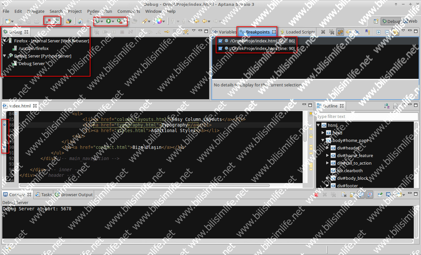Collapse the Firefox - Internal Server node
421x255 pixels.
click(5, 41)
